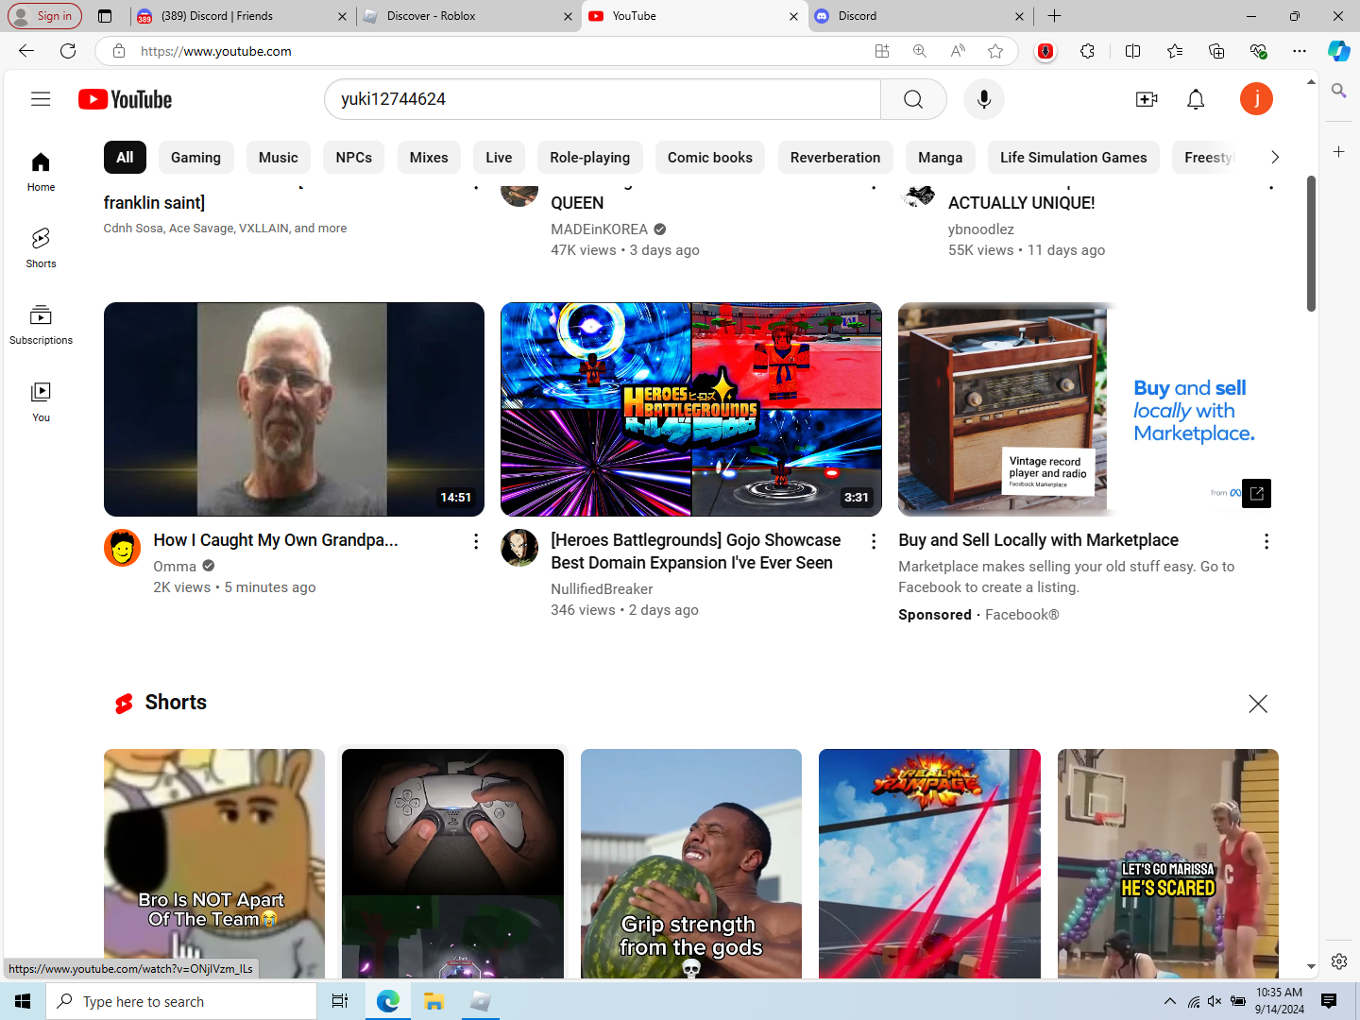
Task: Open the Collections icon
Action: tap(1216, 51)
